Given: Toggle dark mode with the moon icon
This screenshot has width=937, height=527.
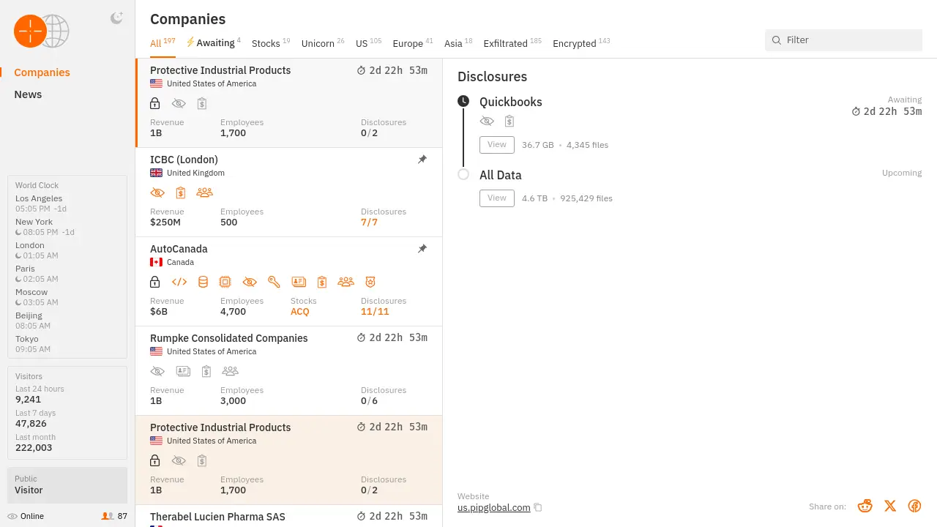Looking at the screenshot, I should point(116,18).
